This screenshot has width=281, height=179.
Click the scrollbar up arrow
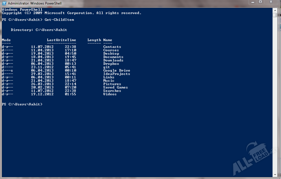pos(275,10)
